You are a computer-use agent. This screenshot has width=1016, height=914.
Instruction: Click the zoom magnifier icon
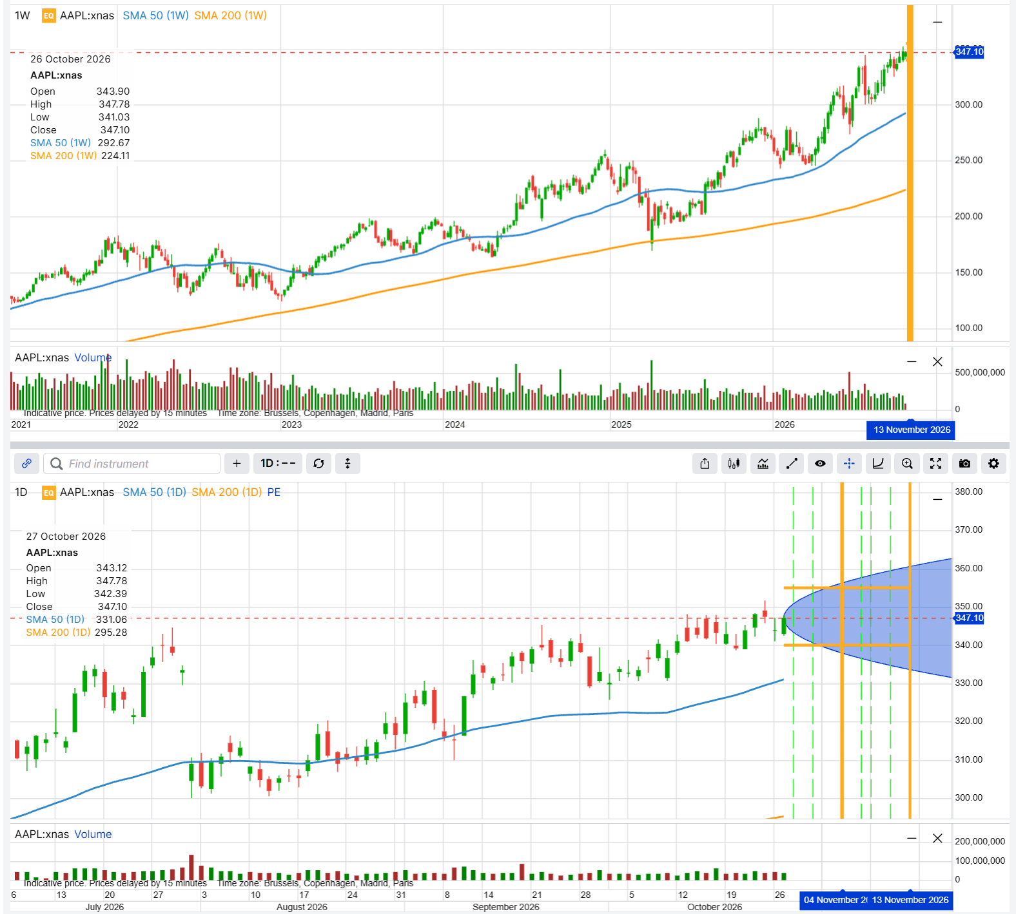pyautogui.click(x=907, y=463)
